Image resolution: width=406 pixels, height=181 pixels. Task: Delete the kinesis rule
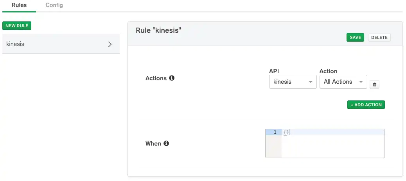point(379,37)
